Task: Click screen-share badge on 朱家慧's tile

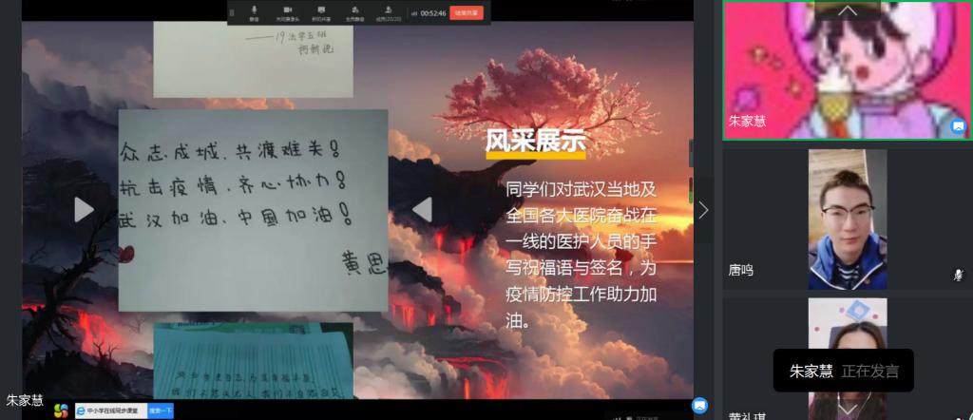Action: [x=958, y=125]
